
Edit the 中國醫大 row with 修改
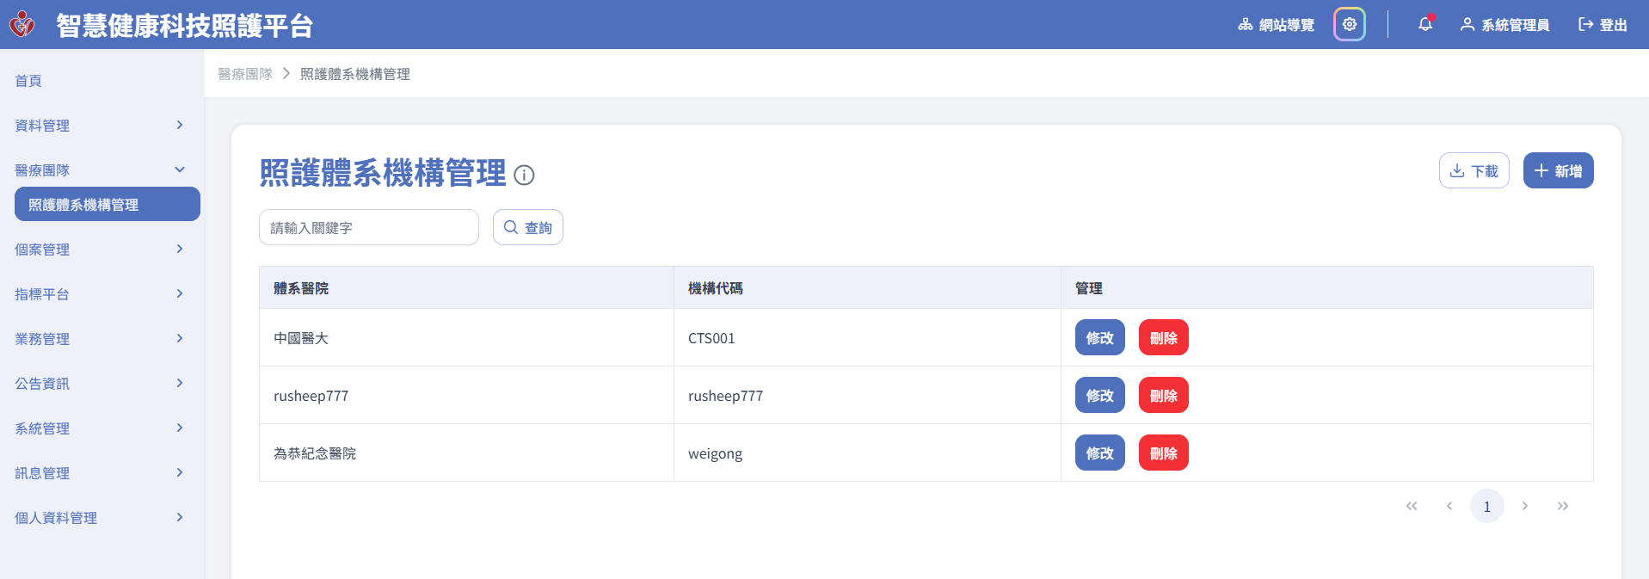tap(1099, 338)
